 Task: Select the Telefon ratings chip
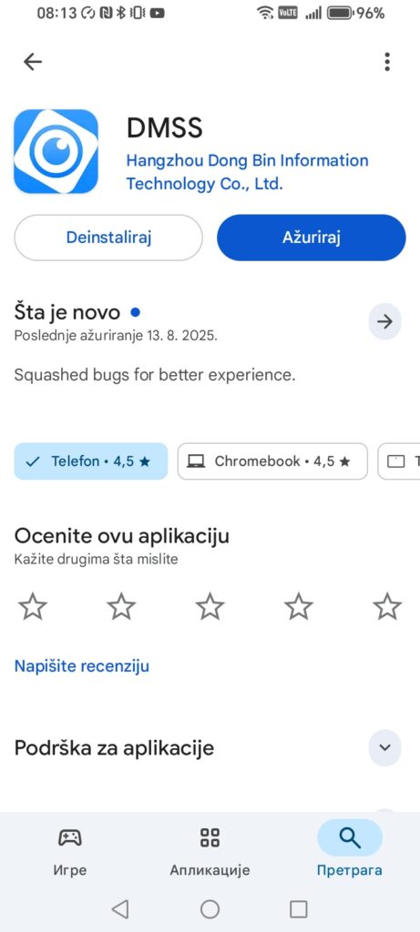click(x=91, y=461)
